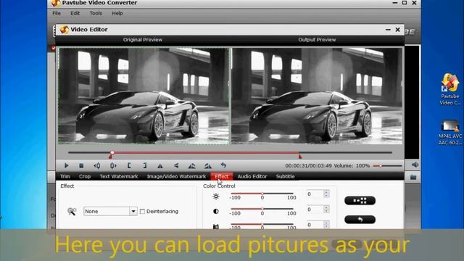This screenshot has width=464, height=261.
Task: Open the effect None dropdown
Action: 133,211
